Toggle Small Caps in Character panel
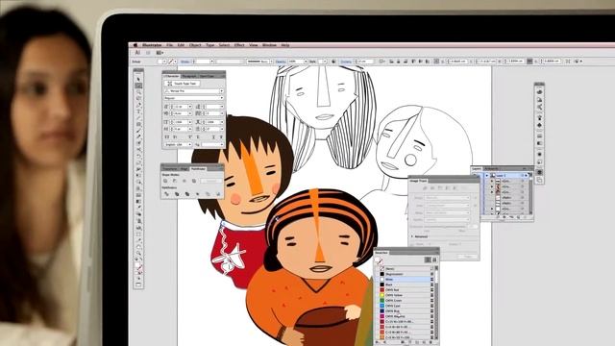Screen dimensions: 615x346 pos(175,136)
